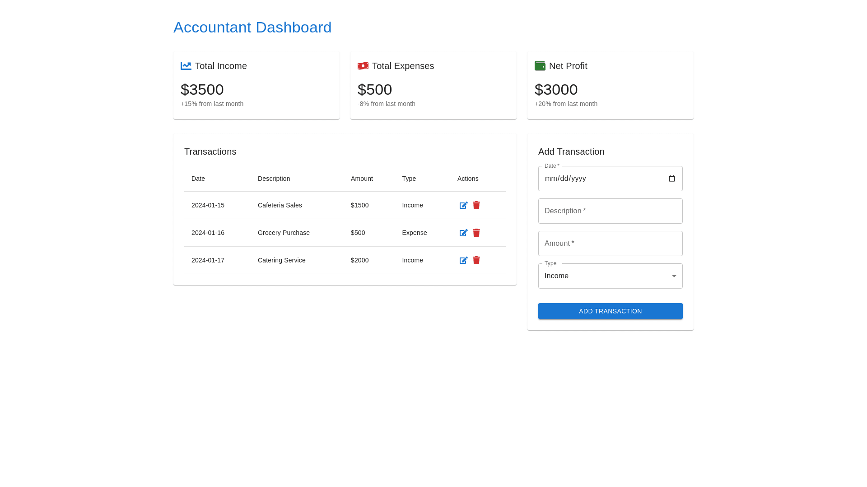867x487 pixels.
Task: Click the Net Profit wallet icon
Action: pyautogui.click(x=540, y=66)
